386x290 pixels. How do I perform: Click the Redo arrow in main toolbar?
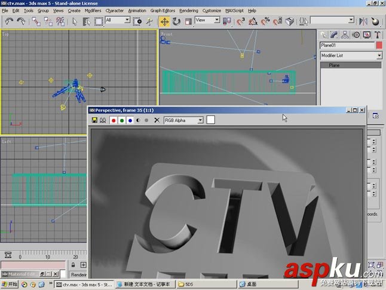click(21, 22)
